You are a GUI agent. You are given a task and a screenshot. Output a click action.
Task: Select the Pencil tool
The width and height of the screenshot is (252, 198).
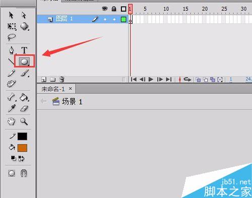(x=12, y=74)
